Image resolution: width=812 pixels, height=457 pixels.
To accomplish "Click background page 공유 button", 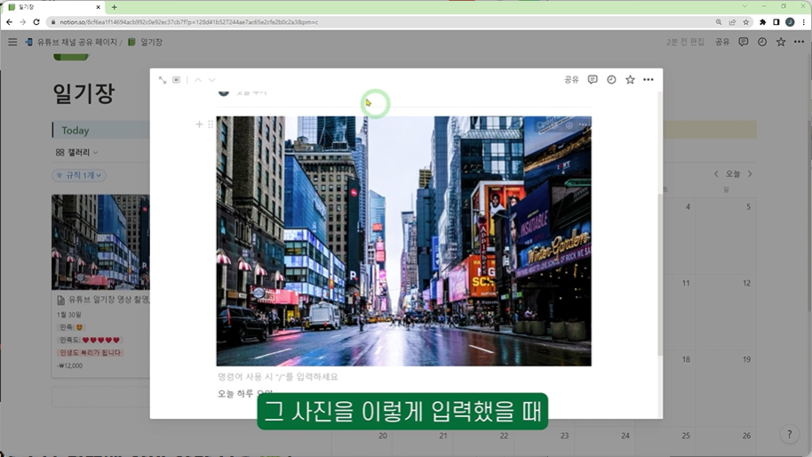I will (722, 42).
